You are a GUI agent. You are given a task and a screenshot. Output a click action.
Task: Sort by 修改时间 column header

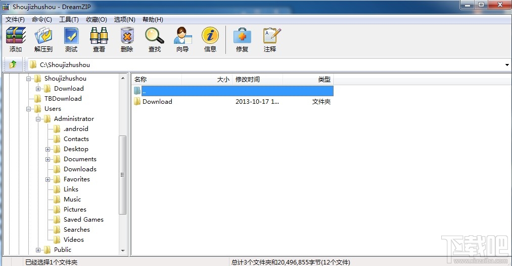258,80
